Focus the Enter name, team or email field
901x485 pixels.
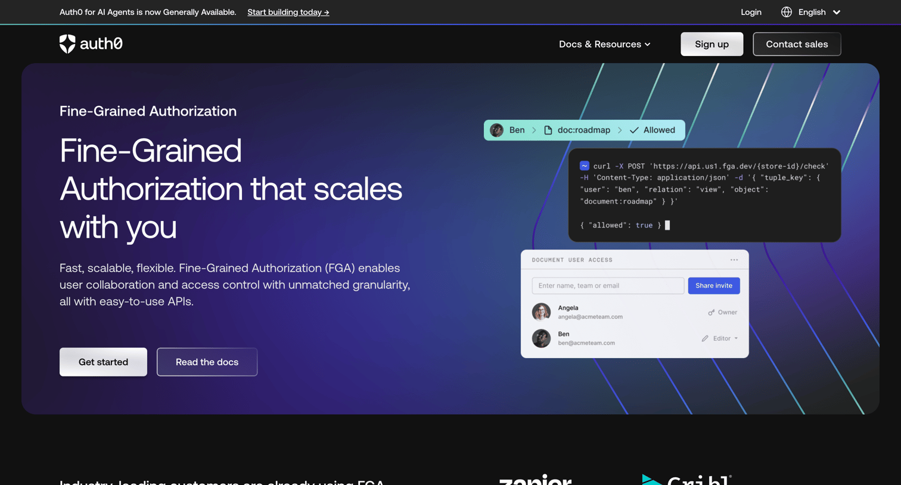pyautogui.click(x=608, y=285)
